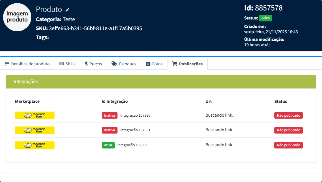This screenshot has width=322, height=182.
Task: Click the Buscando link text for Integração 108305
Action: pyautogui.click(x=220, y=145)
